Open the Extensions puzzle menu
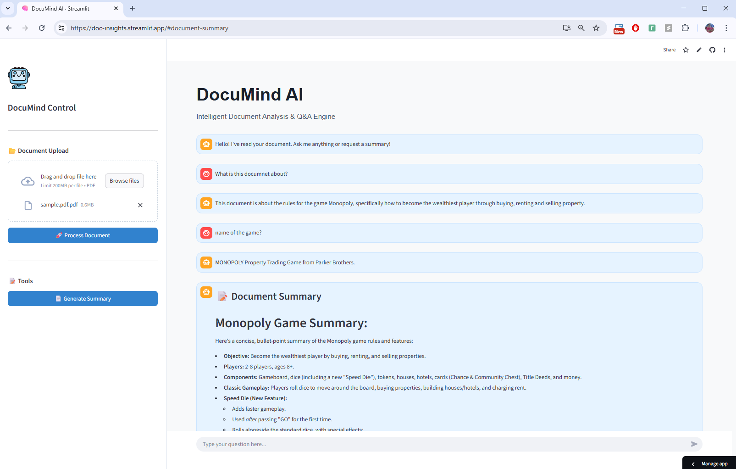 [x=685, y=28]
